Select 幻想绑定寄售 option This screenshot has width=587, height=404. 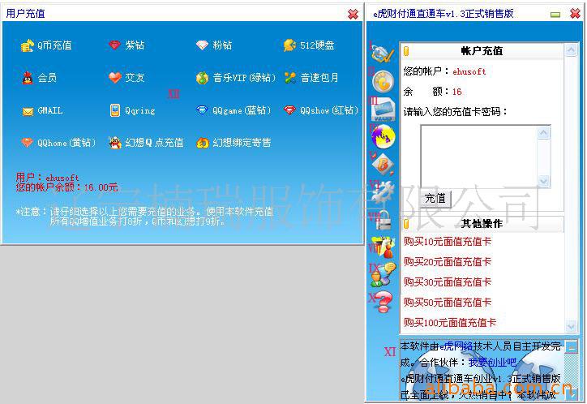tap(234, 143)
